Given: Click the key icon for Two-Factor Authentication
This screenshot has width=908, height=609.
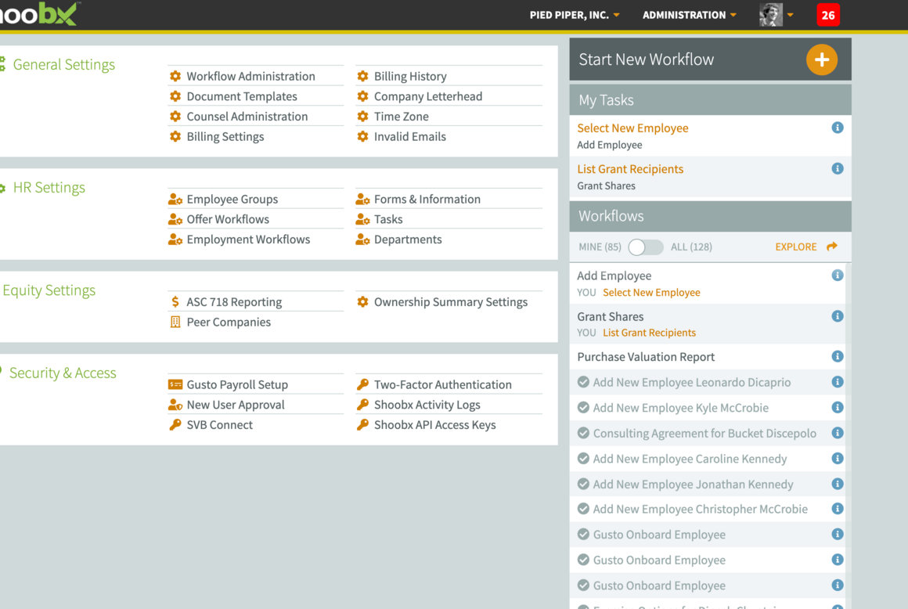Looking at the screenshot, I should point(363,384).
